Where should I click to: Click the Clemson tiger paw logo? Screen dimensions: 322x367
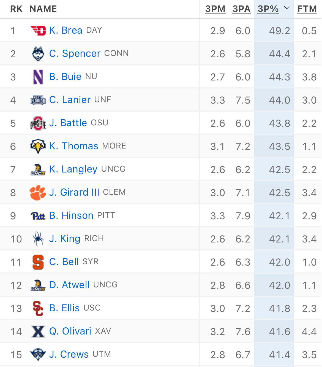(38, 193)
